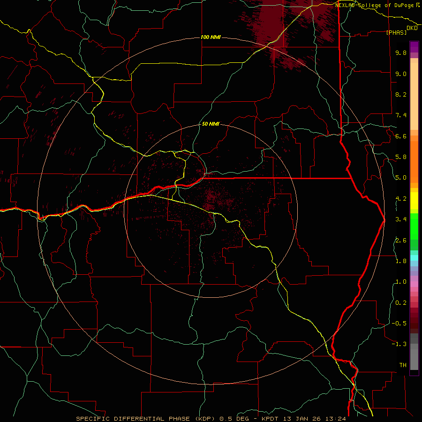Click the [PHAS] units label

click(396, 32)
